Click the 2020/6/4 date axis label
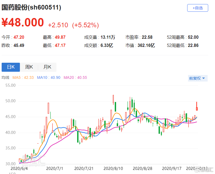The width and height of the screenshot is (215, 174). (x=19, y=169)
